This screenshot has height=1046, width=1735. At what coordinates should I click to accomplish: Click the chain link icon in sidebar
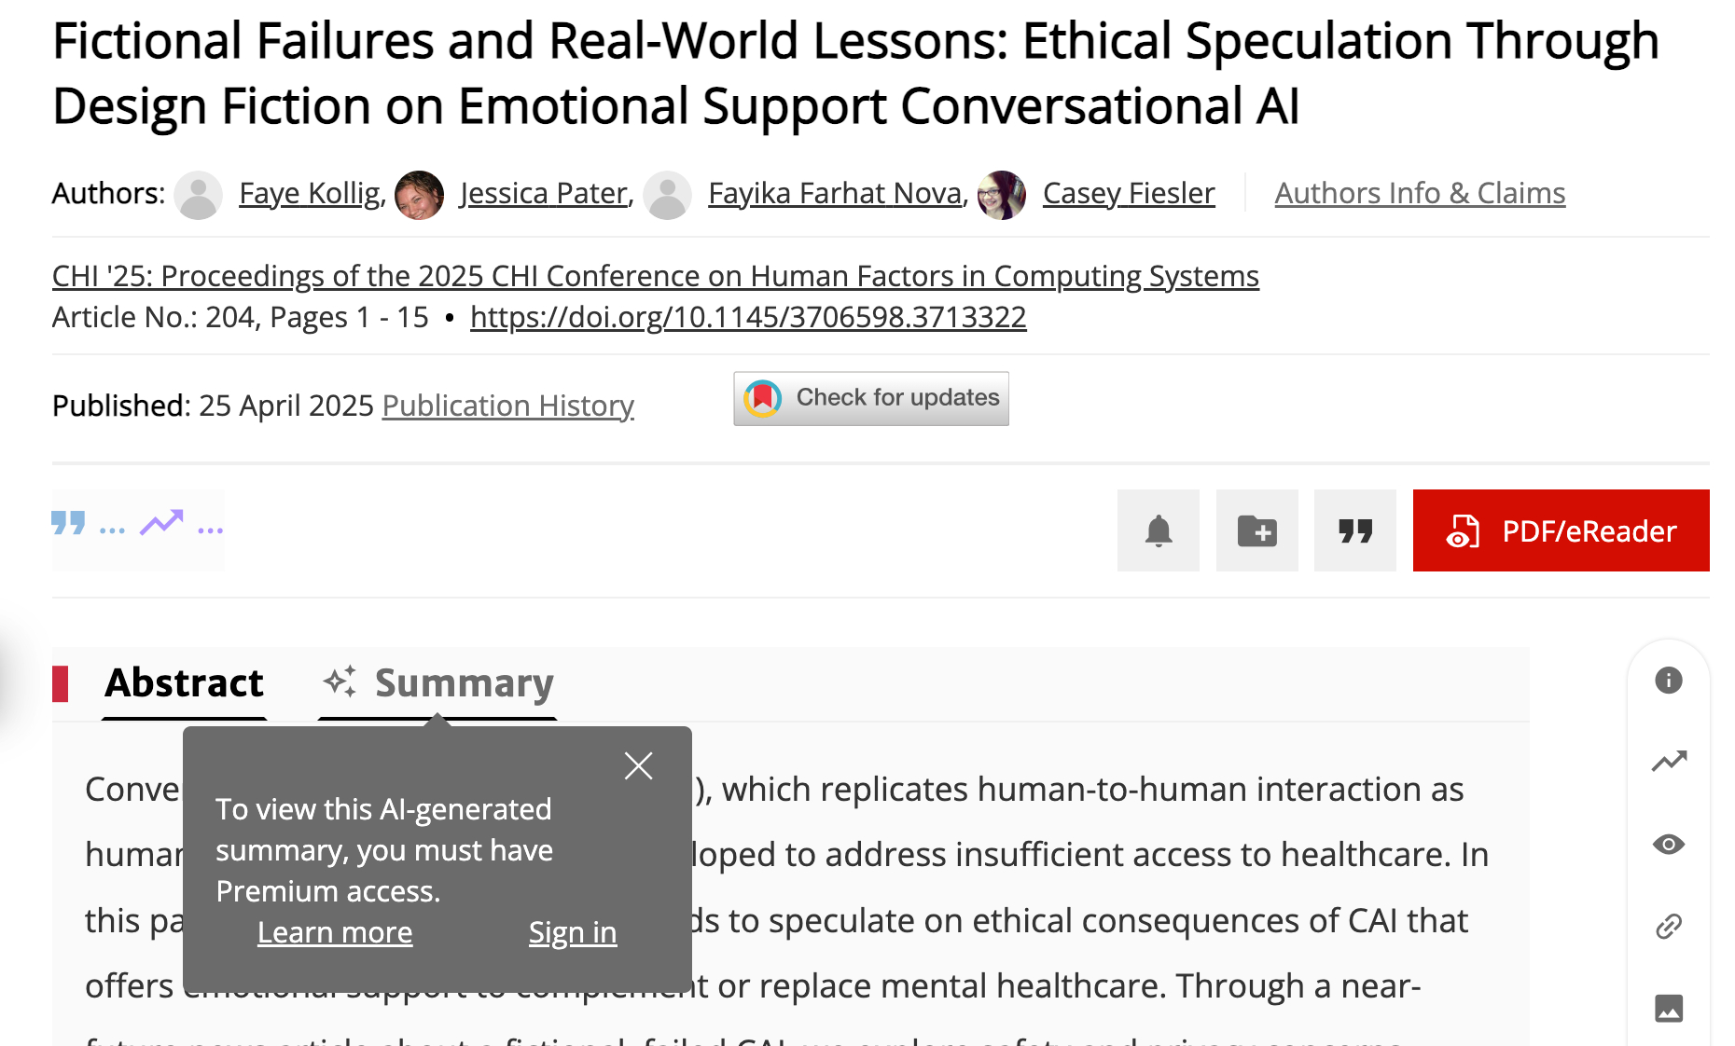[x=1668, y=927]
